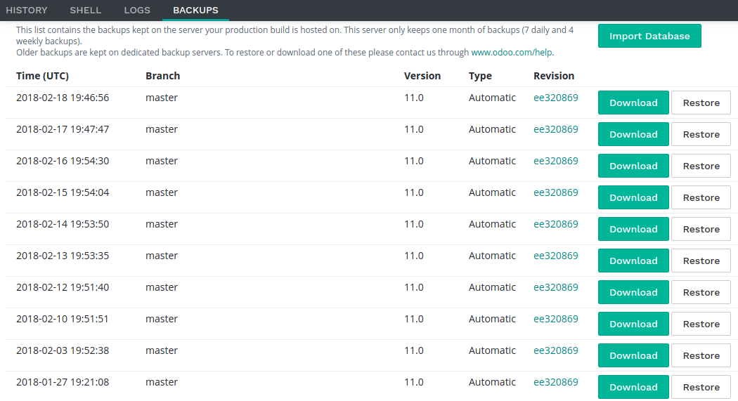The width and height of the screenshot is (738, 401).
Task: Click the Import Database button
Action: [x=649, y=36]
